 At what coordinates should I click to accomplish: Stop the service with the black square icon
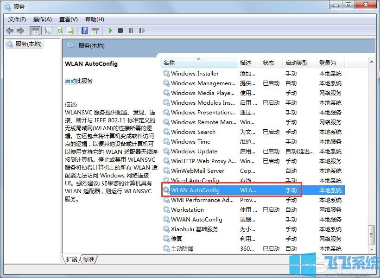[120, 31]
